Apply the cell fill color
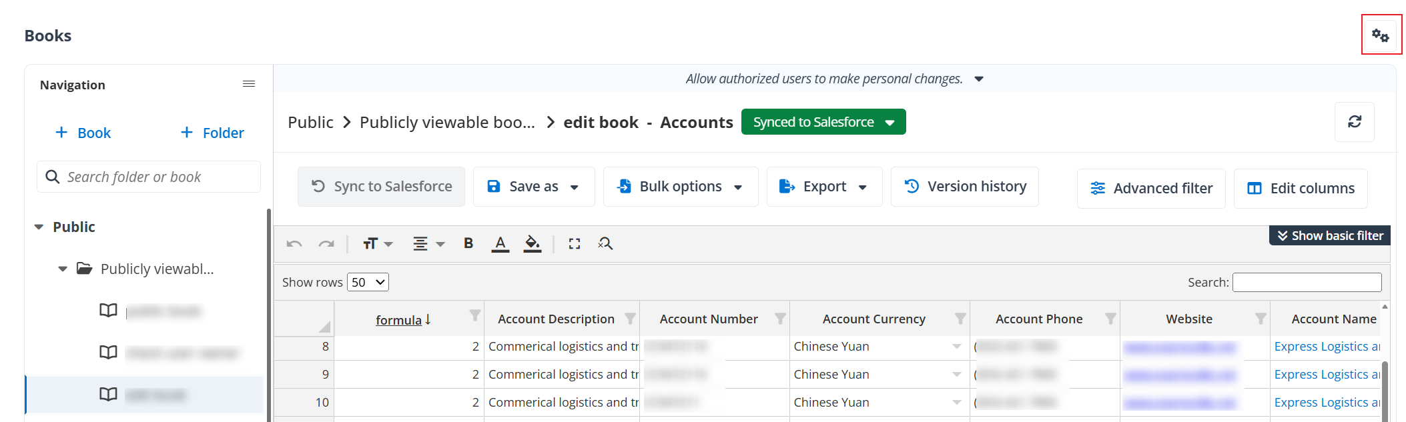Image resolution: width=1406 pixels, height=422 pixels. click(x=532, y=244)
